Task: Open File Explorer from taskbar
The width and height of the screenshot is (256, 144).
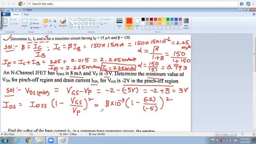Action: [40, 140]
